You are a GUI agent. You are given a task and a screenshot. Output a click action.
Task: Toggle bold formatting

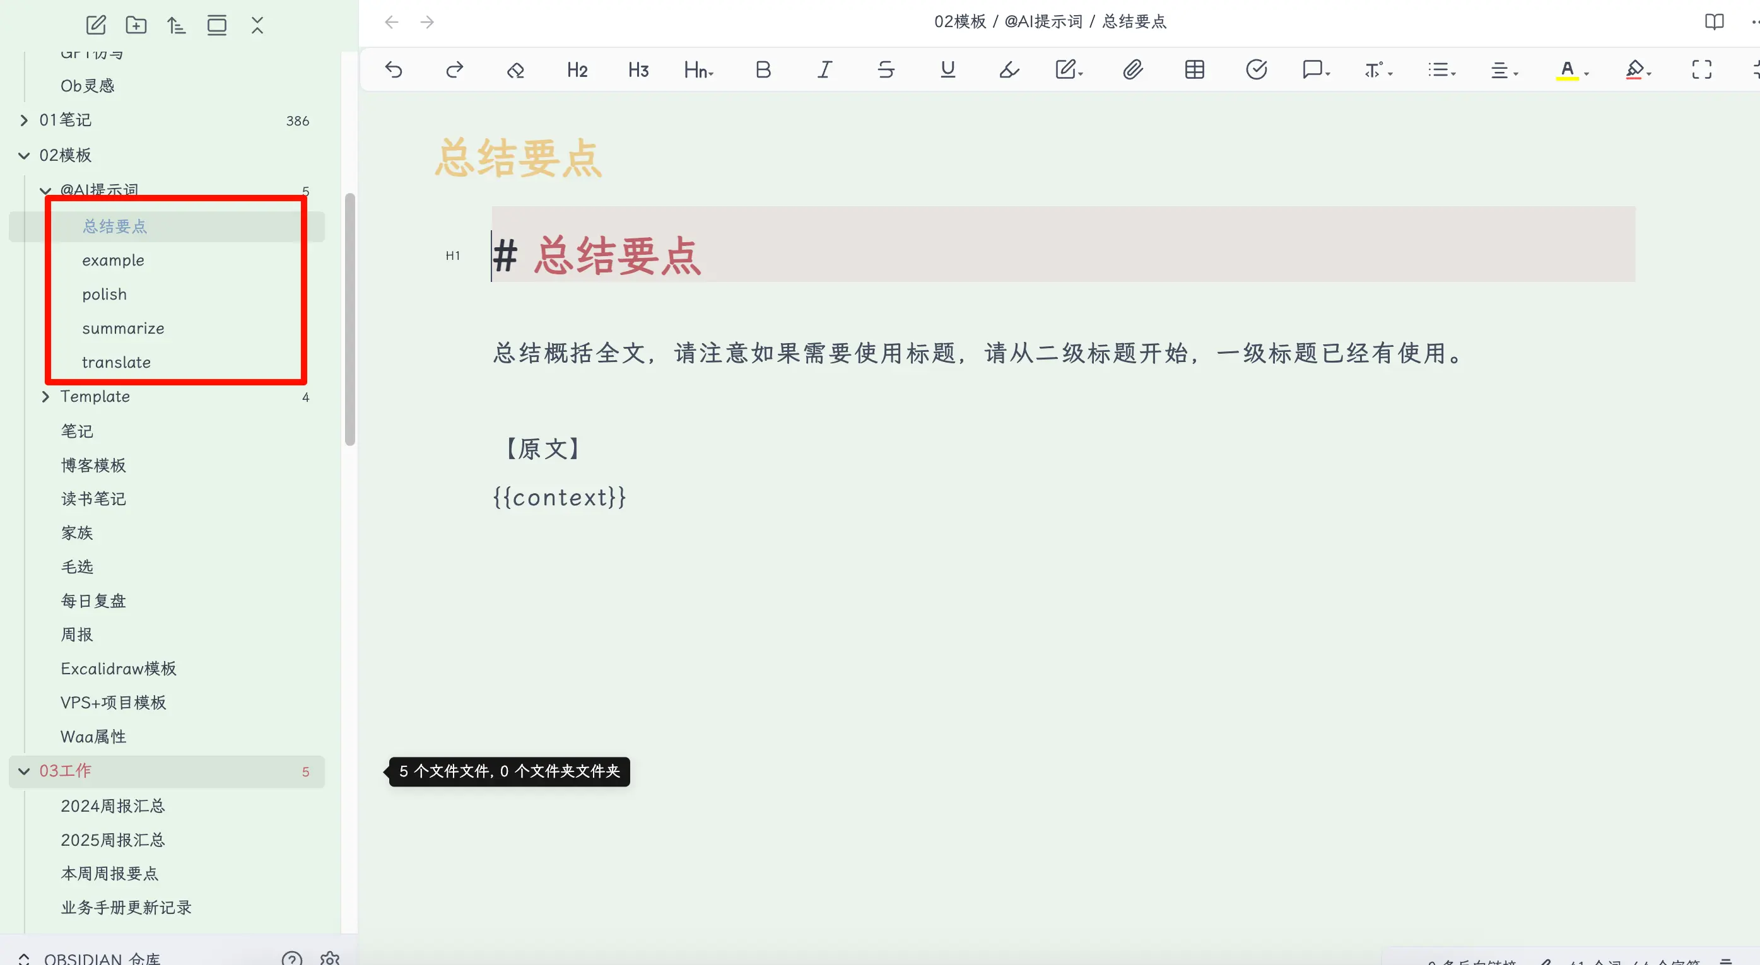[x=763, y=69]
